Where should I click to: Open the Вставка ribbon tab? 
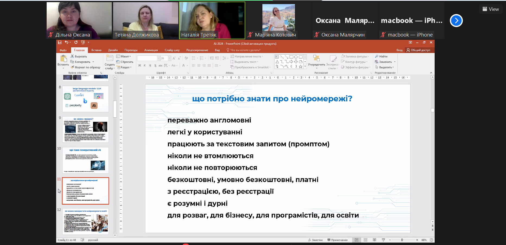(96, 50)
